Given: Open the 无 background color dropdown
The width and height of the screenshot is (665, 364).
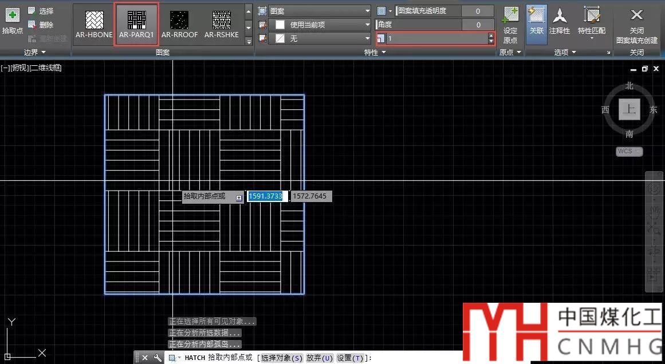Looking at the screenshot, I should (x=320, y=38).
